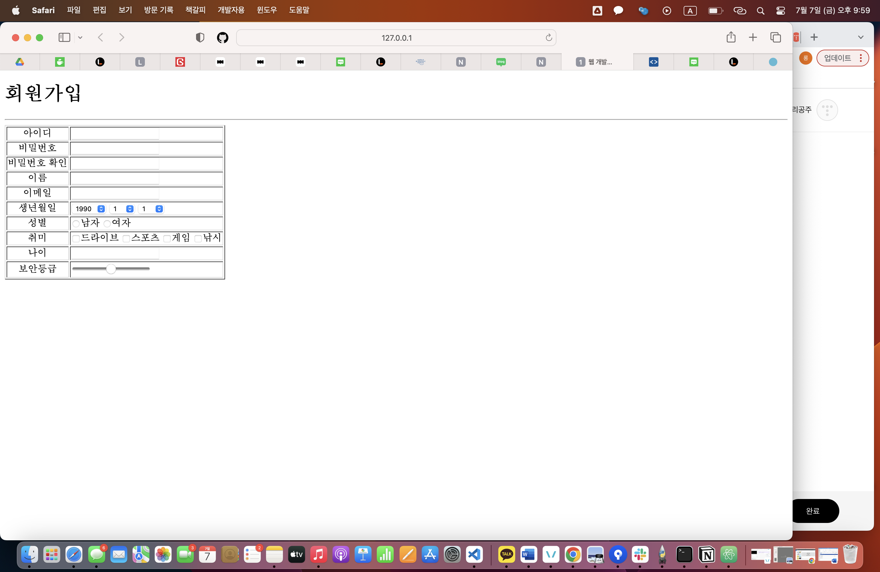The height and width of the screenshot is (572, 880).
Task: Show the tab overview icon
Action: pos(775,37)
